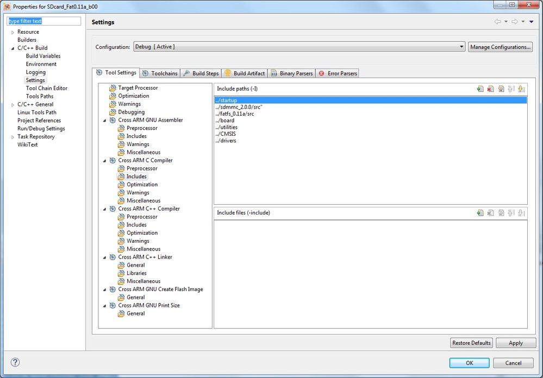Viewport: 543px width, 378px height.
Task: Open the Error Parsers tab
Action: click(x=338, y=73)
